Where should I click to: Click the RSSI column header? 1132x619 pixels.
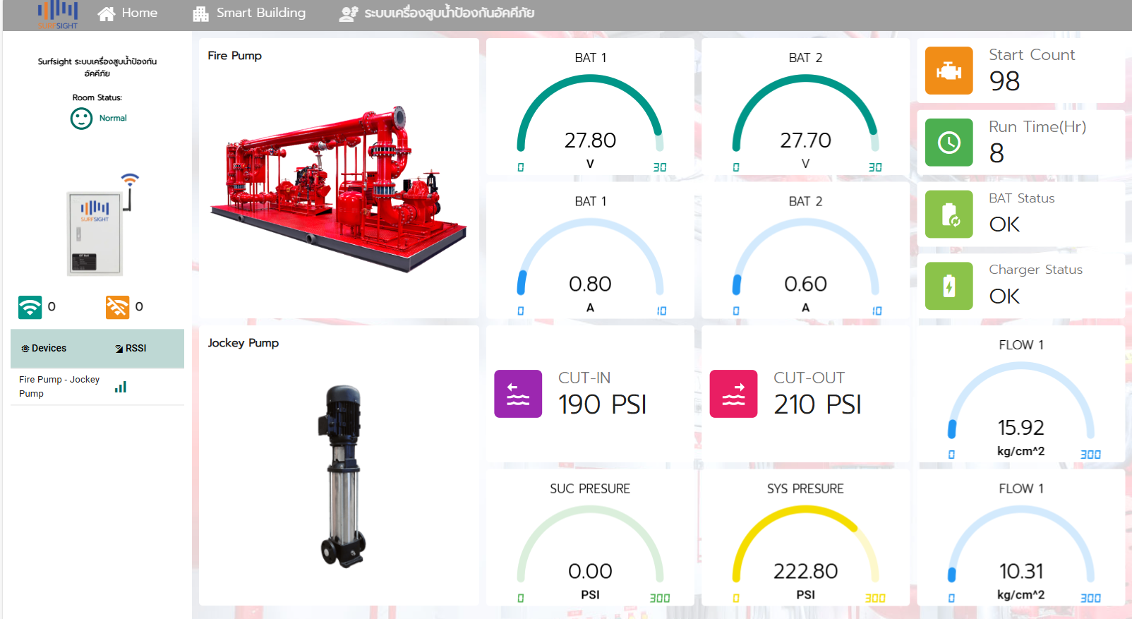pos(131,349)
